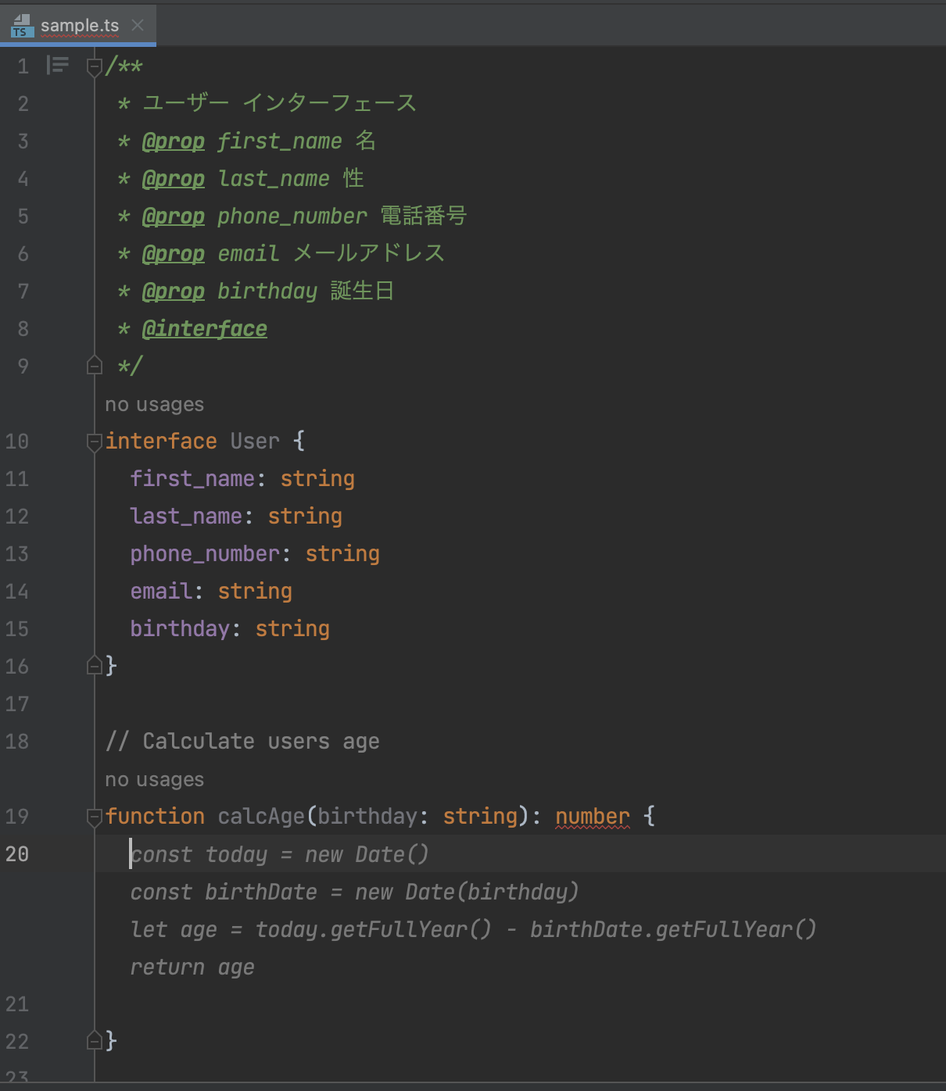Click the fold marker at line 9
The height and width of the screenshot is (1091, 946).
point(94,365)
